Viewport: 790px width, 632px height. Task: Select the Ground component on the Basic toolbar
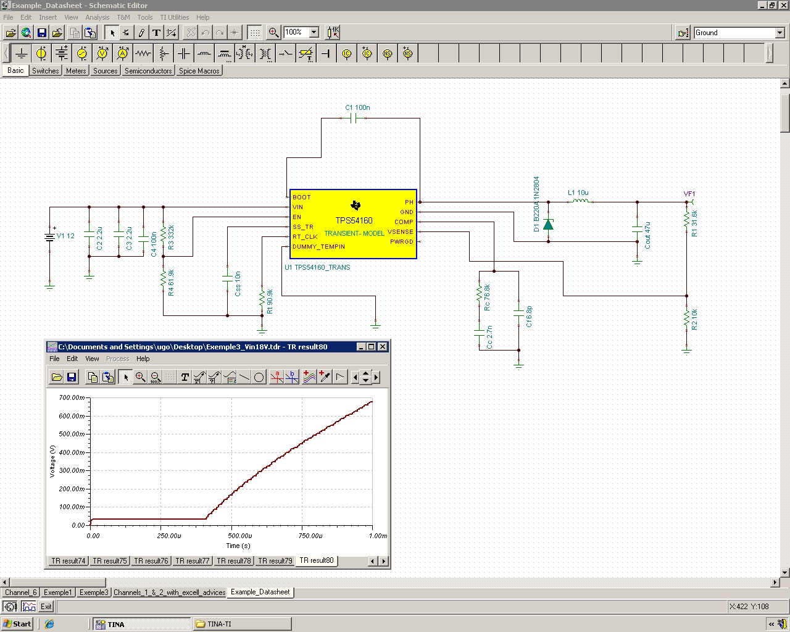point(21,53)
